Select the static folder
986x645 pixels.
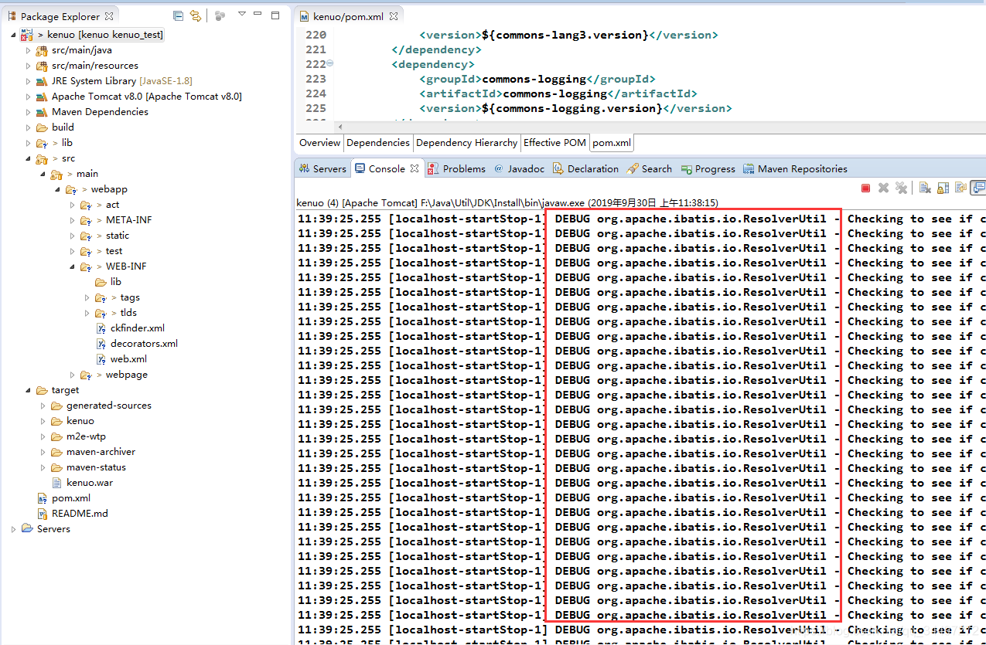click(x=118, y=236)
